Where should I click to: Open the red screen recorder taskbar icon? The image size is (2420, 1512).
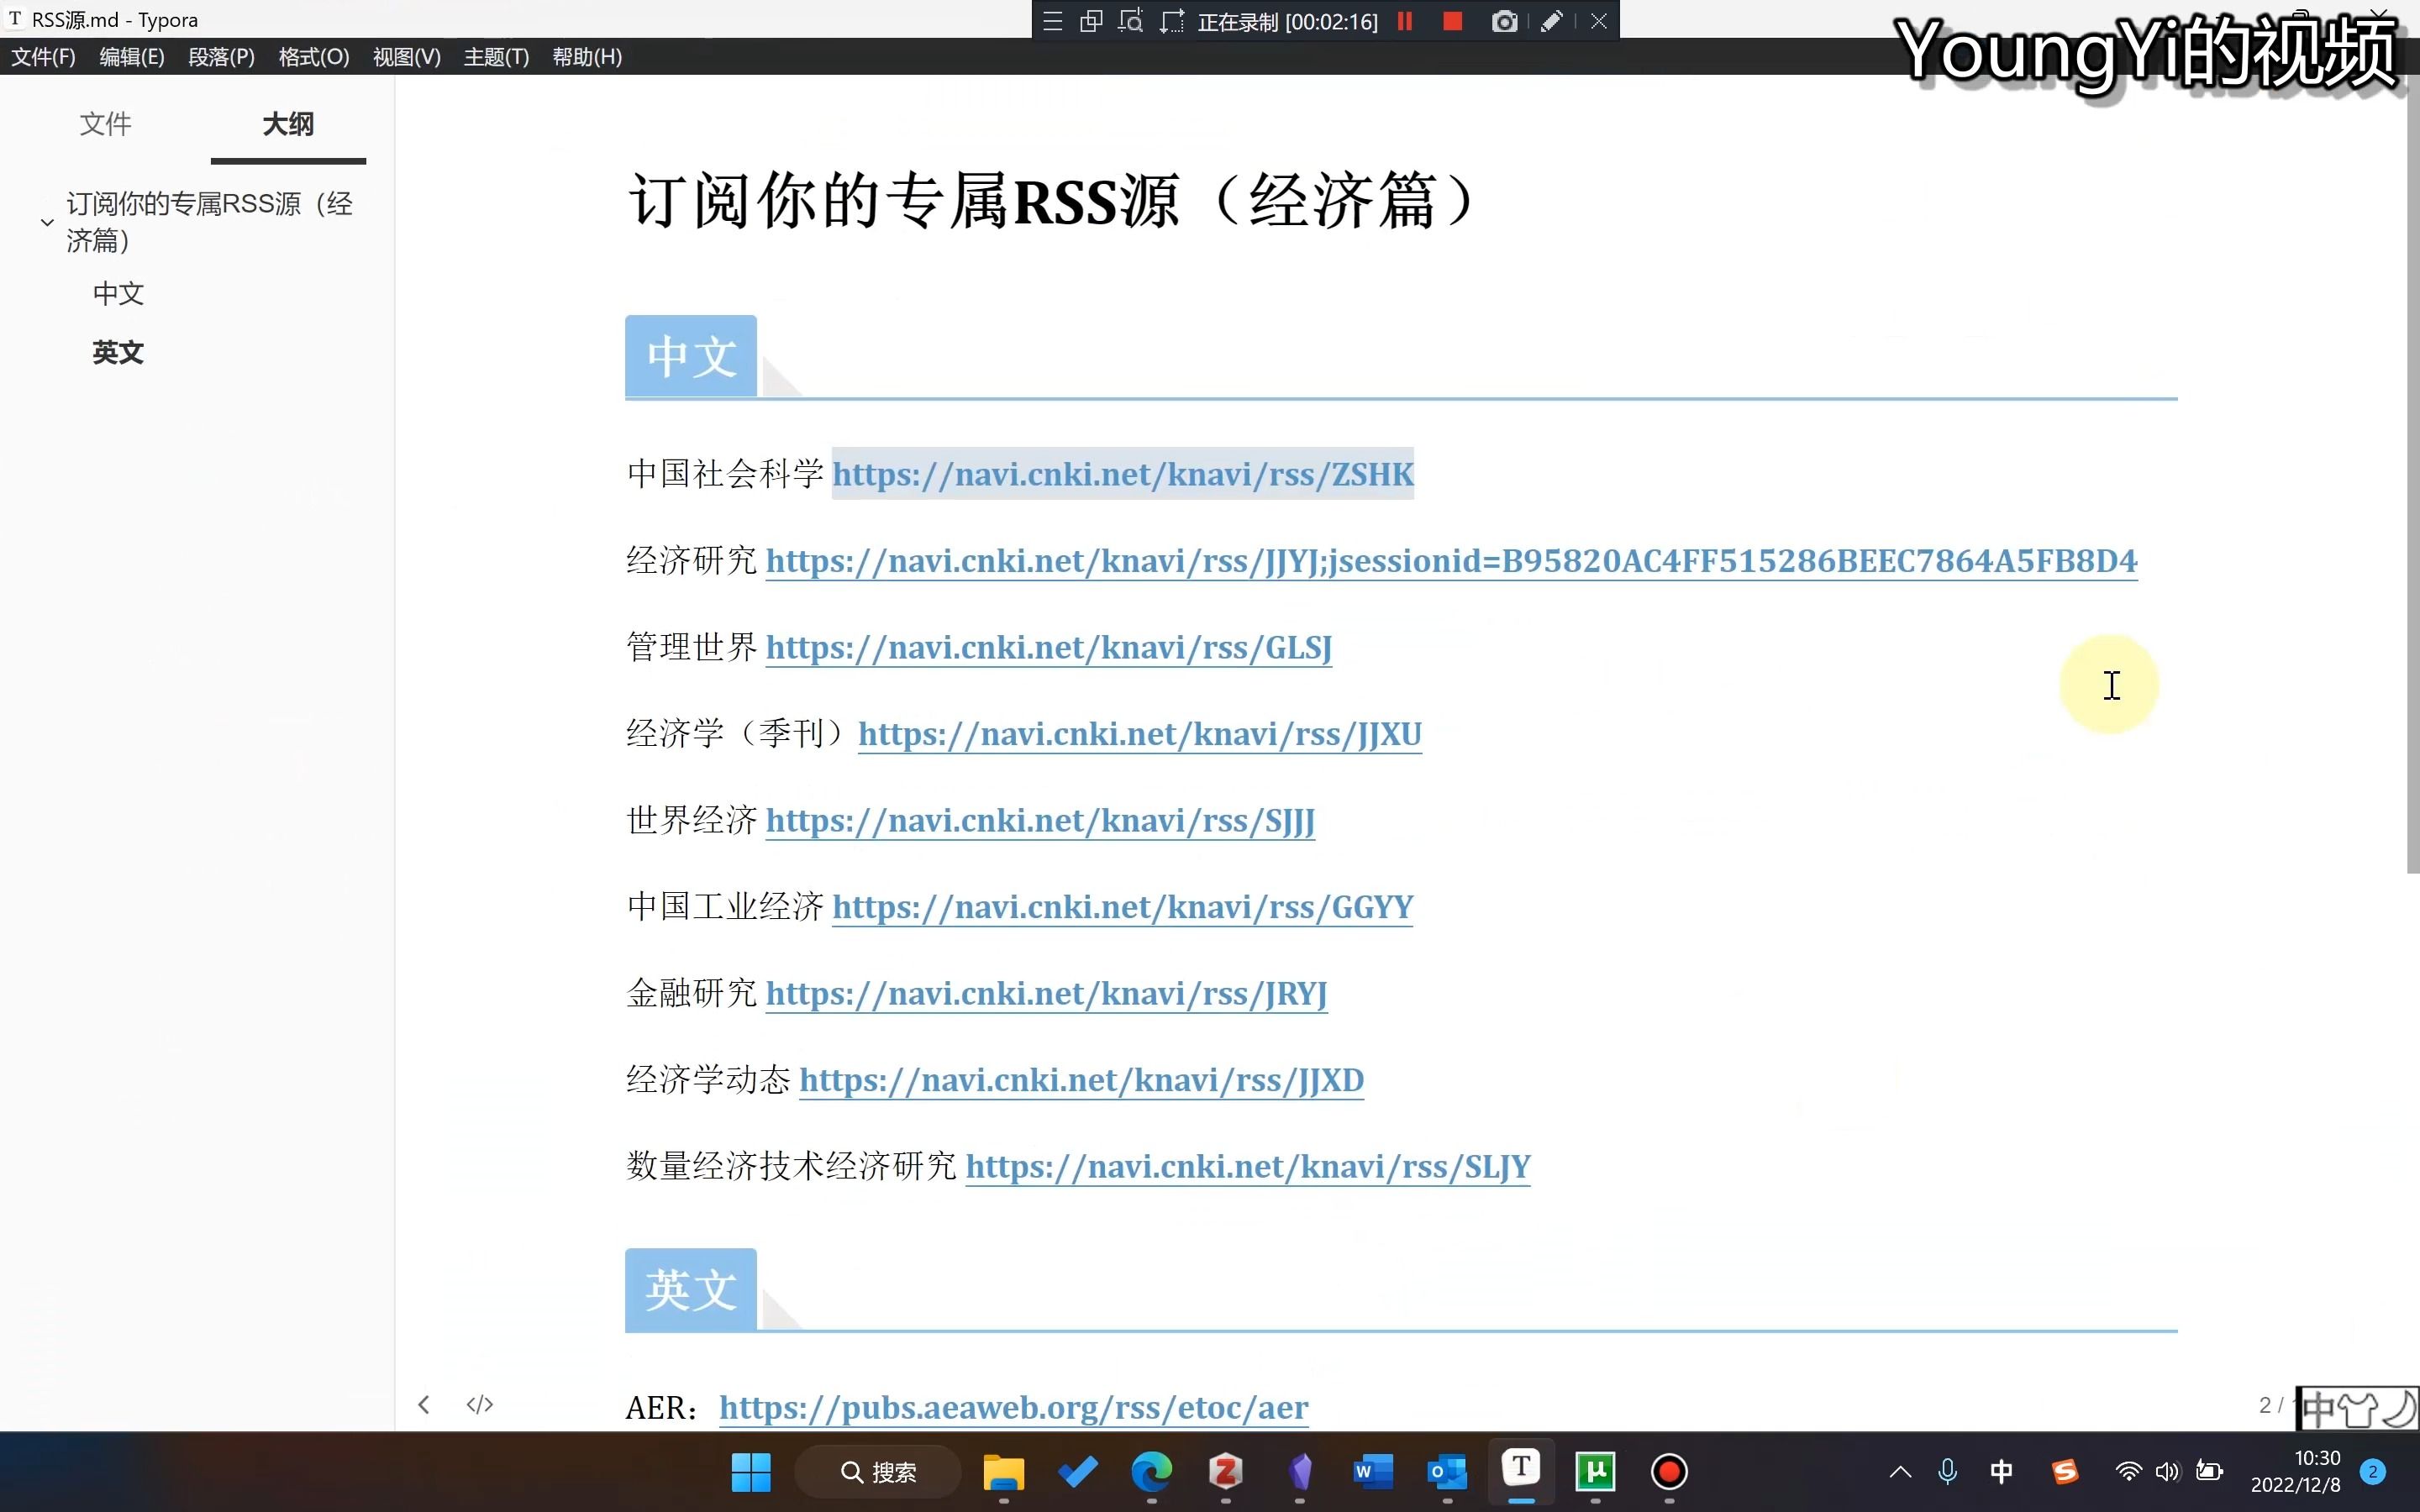tap(1669, 1472)
